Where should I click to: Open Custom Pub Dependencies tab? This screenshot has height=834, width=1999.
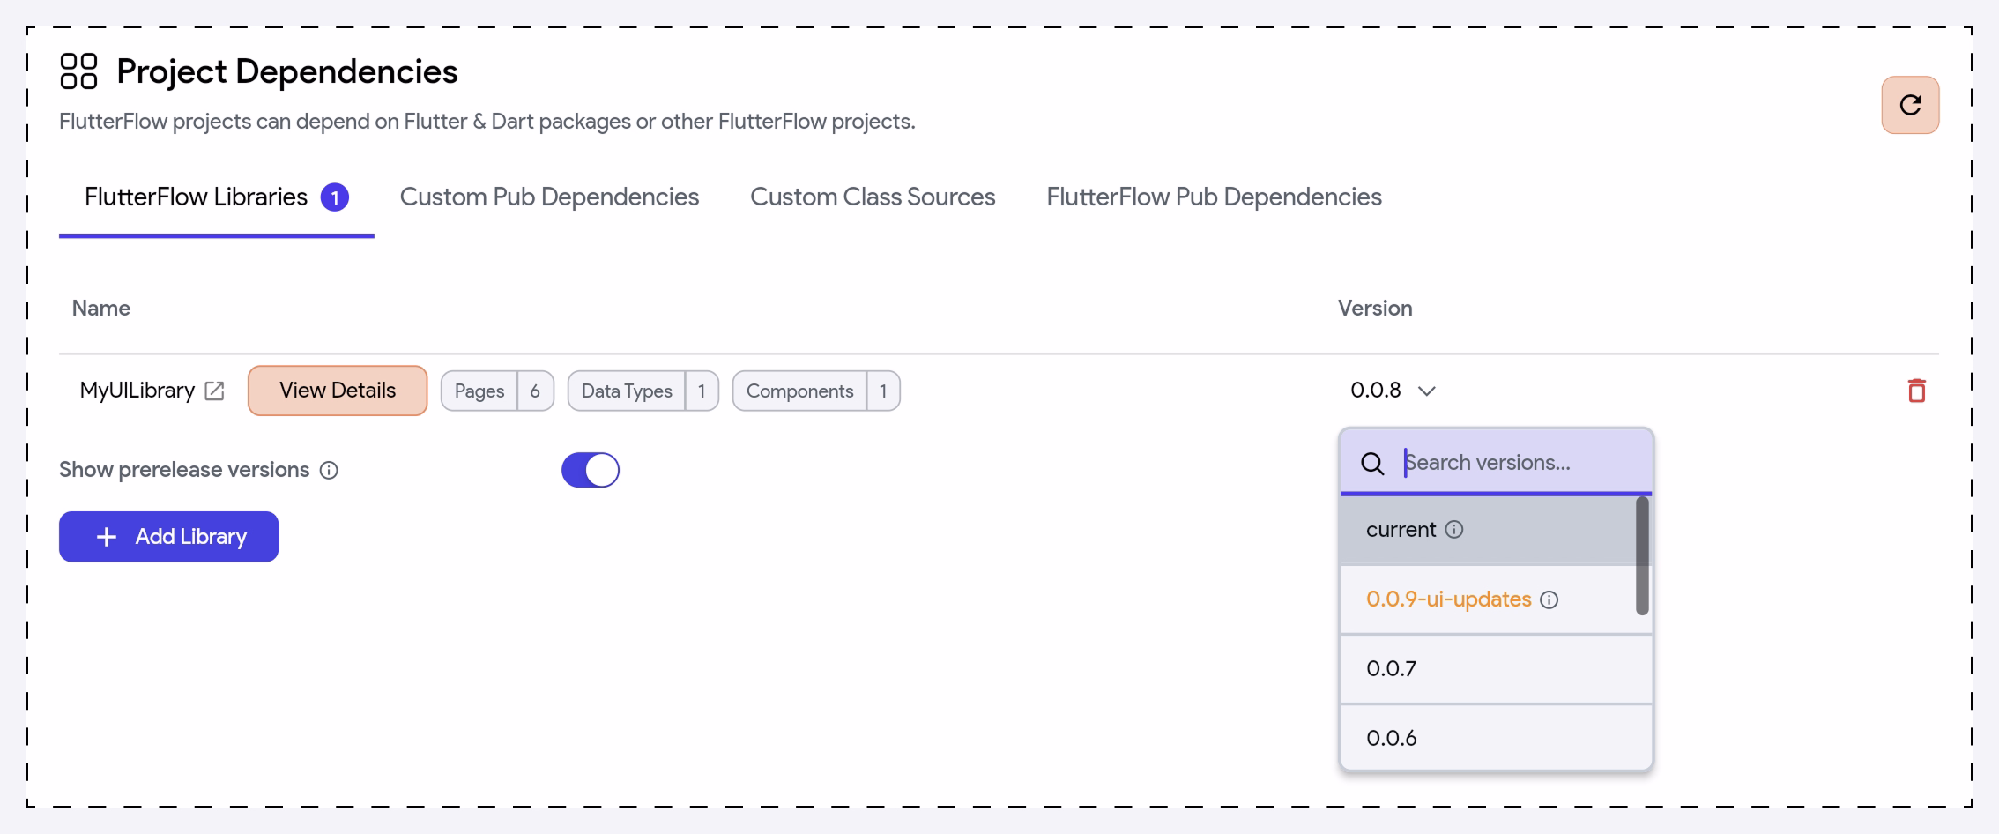point(549,197)
